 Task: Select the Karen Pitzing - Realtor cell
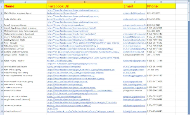[25, 59]
